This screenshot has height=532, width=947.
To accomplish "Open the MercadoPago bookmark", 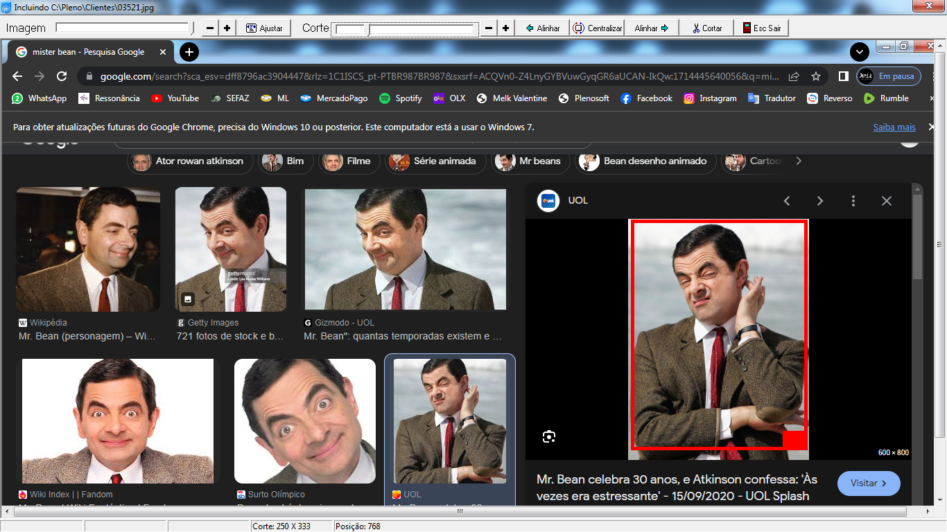I will [x=333, y=98].
